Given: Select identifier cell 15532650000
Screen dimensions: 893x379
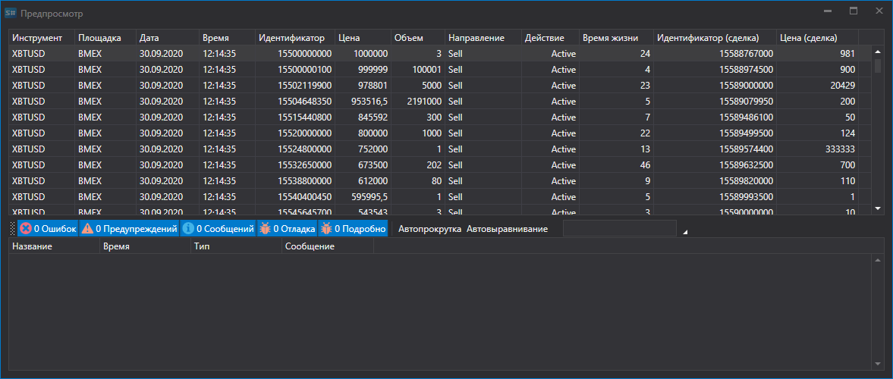Looking at the screenshot, I should click(x=295, y=165).
